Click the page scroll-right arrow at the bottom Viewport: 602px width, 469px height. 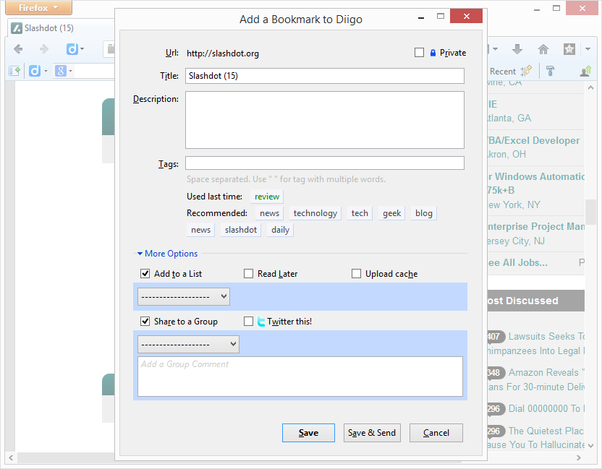pos(579,457)
